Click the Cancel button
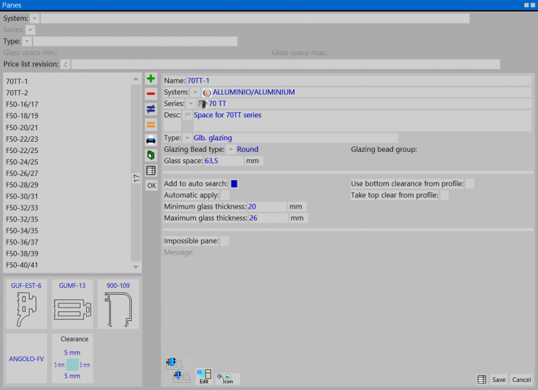Viewport: 538px width, 390px height. 522,379
